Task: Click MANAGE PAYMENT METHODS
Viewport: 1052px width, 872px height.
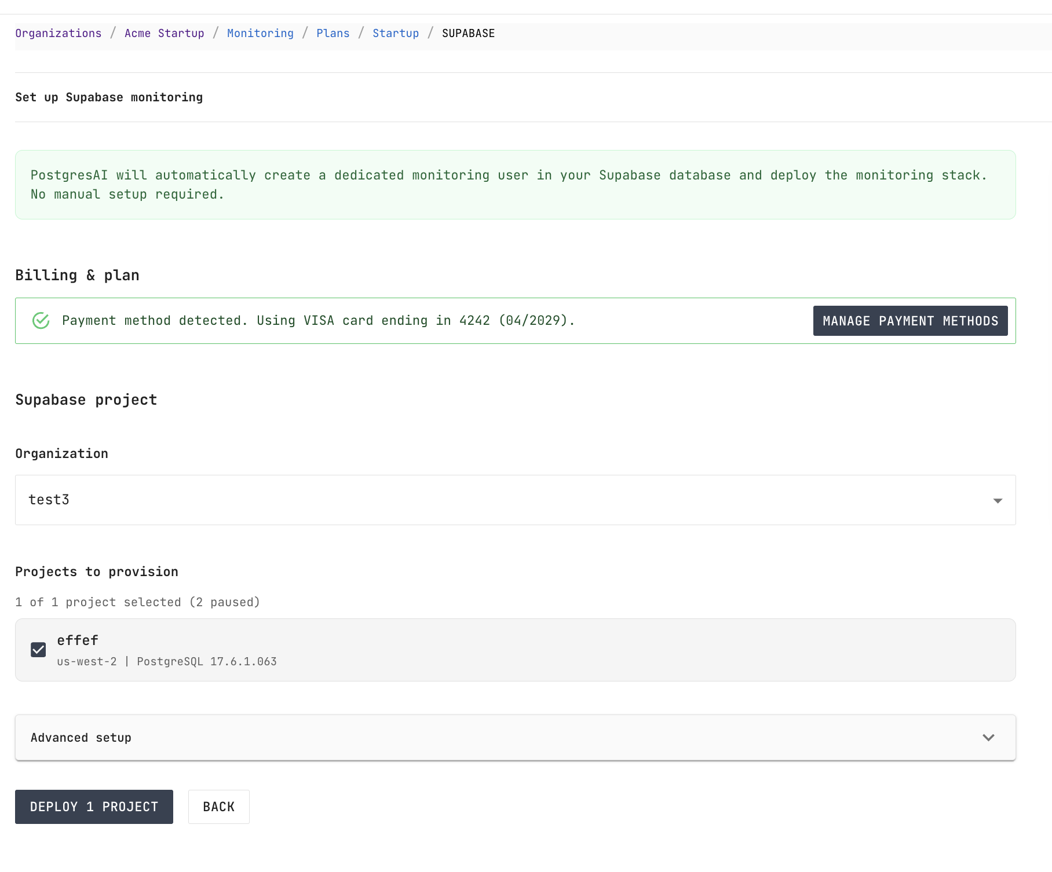Action: coord(909,320)
